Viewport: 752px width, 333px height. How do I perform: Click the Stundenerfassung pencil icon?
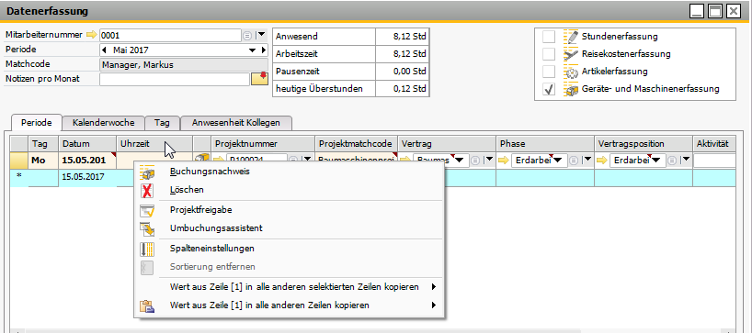pyautogui.click(x=571, y=37)
